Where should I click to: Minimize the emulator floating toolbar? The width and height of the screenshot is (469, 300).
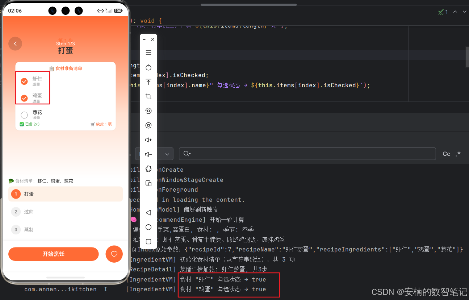click(144, 39)
